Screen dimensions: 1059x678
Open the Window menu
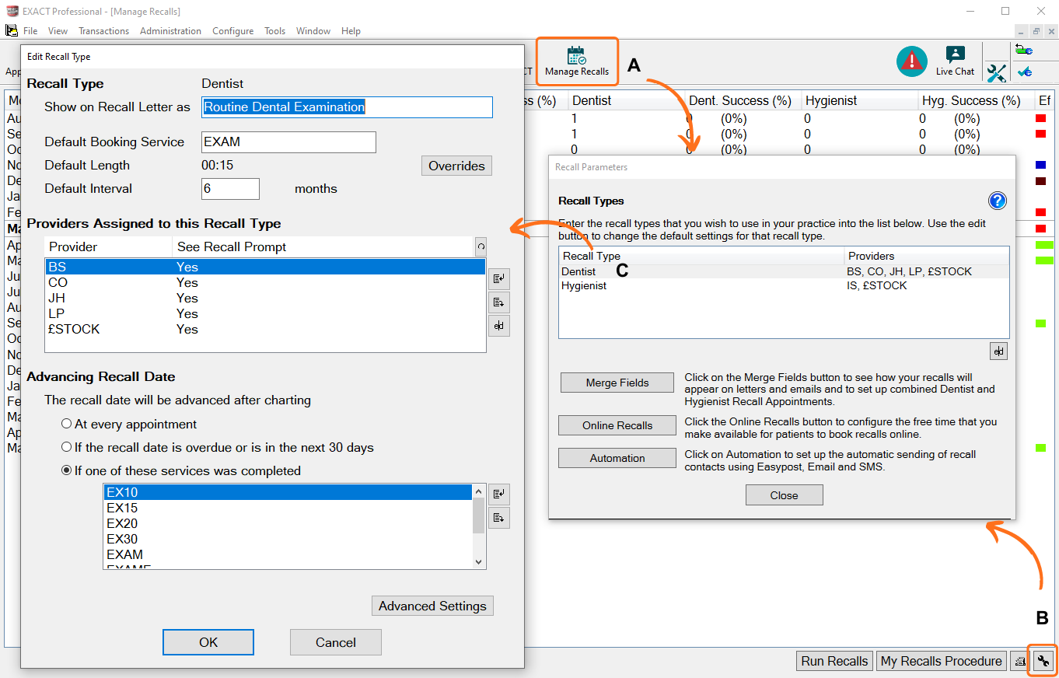point(313,31)
